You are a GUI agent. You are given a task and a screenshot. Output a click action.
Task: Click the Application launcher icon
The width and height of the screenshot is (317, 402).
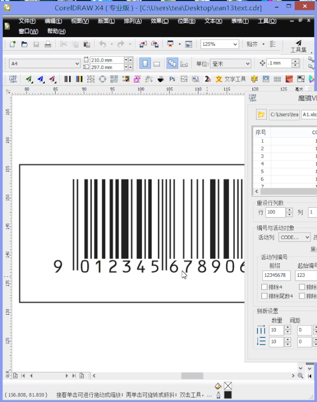click(x=170, y=44)
